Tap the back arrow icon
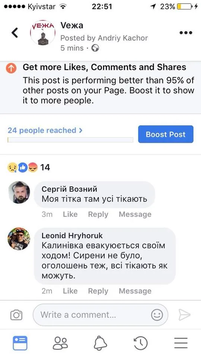 pos(15,33)
